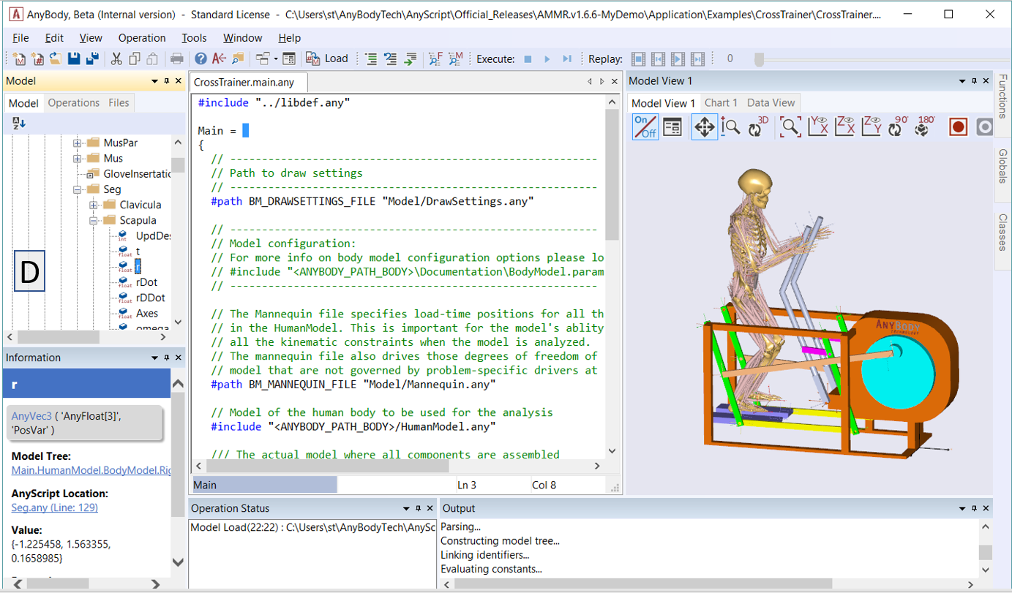Click the Replay step-forward filmstrip icon
1012x593 pixels.
tap(698, 58)
